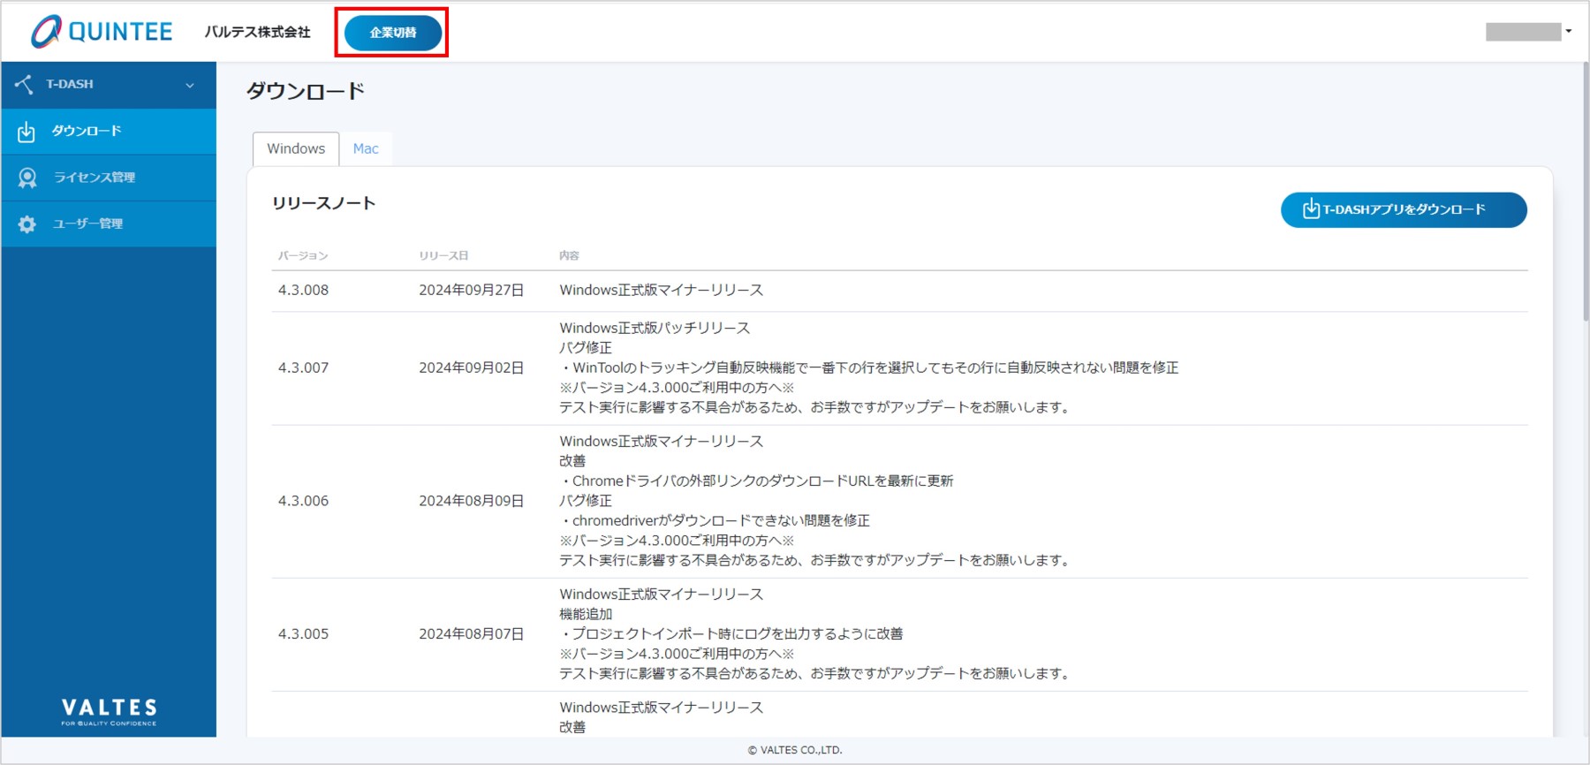This screenshot has width=1590, height=765.
Task: Open the user account dropdown arrow
Action: point(1569,31)
